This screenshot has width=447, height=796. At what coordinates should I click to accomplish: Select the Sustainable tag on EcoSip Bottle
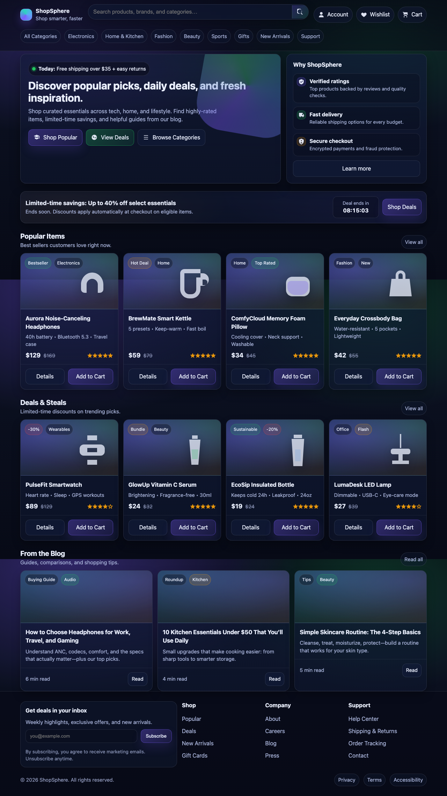tap(245, 429)
